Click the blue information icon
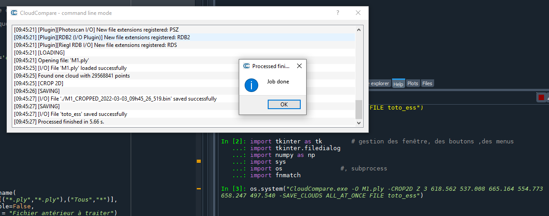 [x=251, y=84]
